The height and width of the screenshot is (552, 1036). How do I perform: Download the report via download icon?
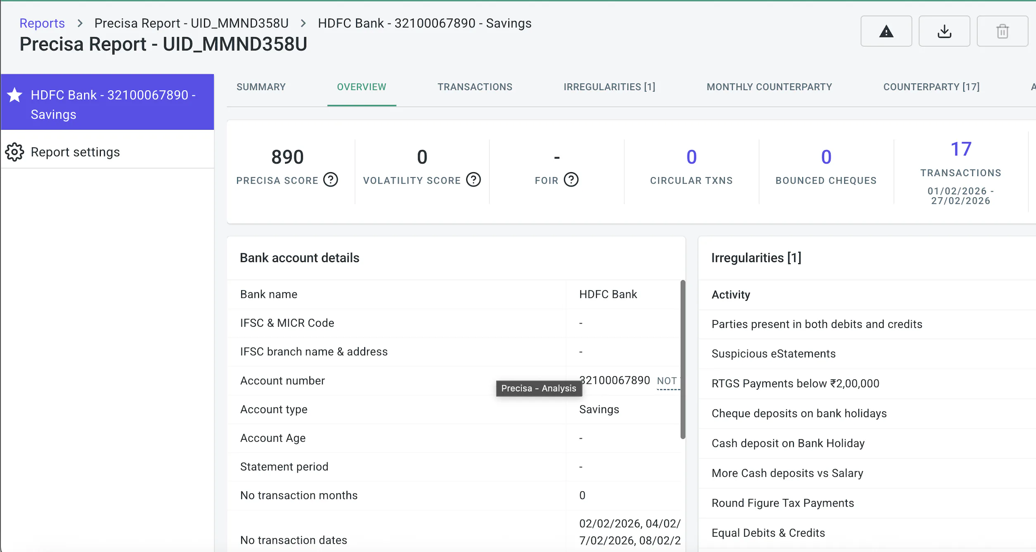944,31
